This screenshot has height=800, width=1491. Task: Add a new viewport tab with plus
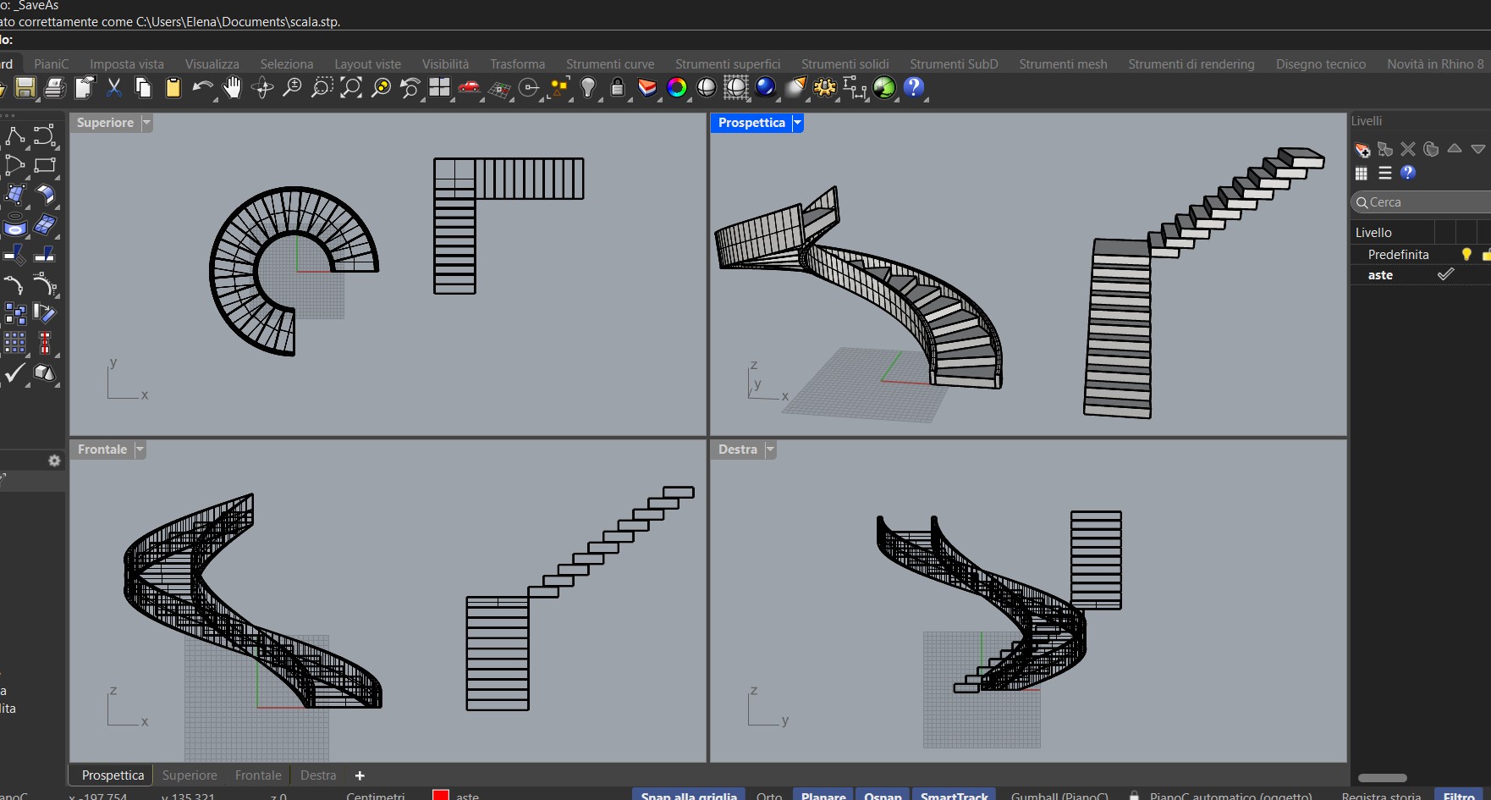click(x=360, y=775)
